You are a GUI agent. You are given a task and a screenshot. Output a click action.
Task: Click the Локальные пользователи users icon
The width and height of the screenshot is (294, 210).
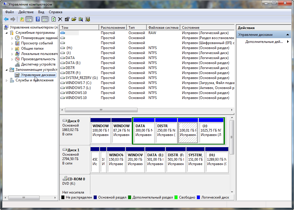coord(17,54)
